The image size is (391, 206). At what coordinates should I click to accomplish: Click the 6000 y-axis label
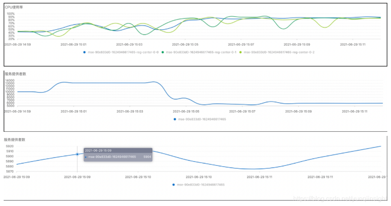11,103
